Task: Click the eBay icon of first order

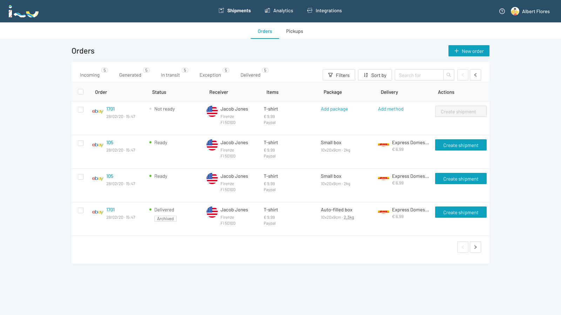Action: pos(97,111)
